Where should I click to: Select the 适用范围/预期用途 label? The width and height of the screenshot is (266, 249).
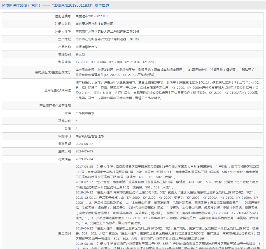point(57,90)
